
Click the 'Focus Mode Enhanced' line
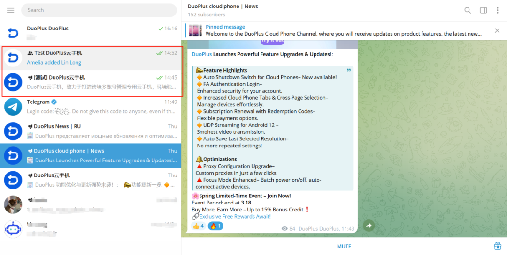[259, 180]
